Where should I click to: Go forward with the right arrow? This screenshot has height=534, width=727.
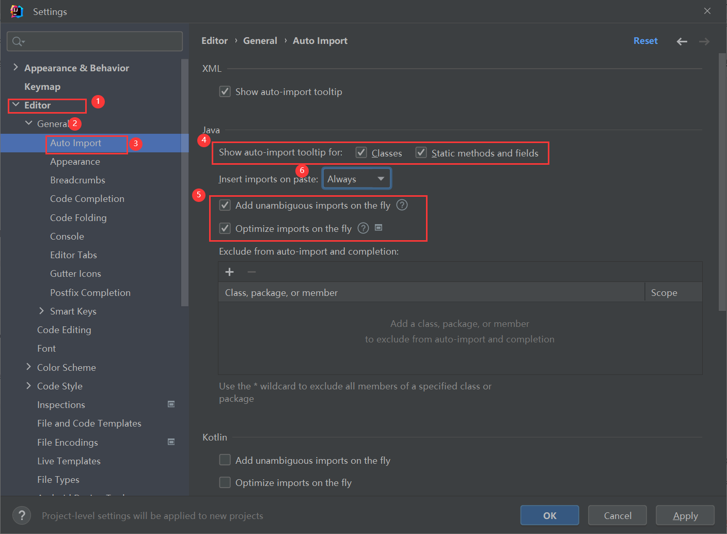tap(704, 41)
